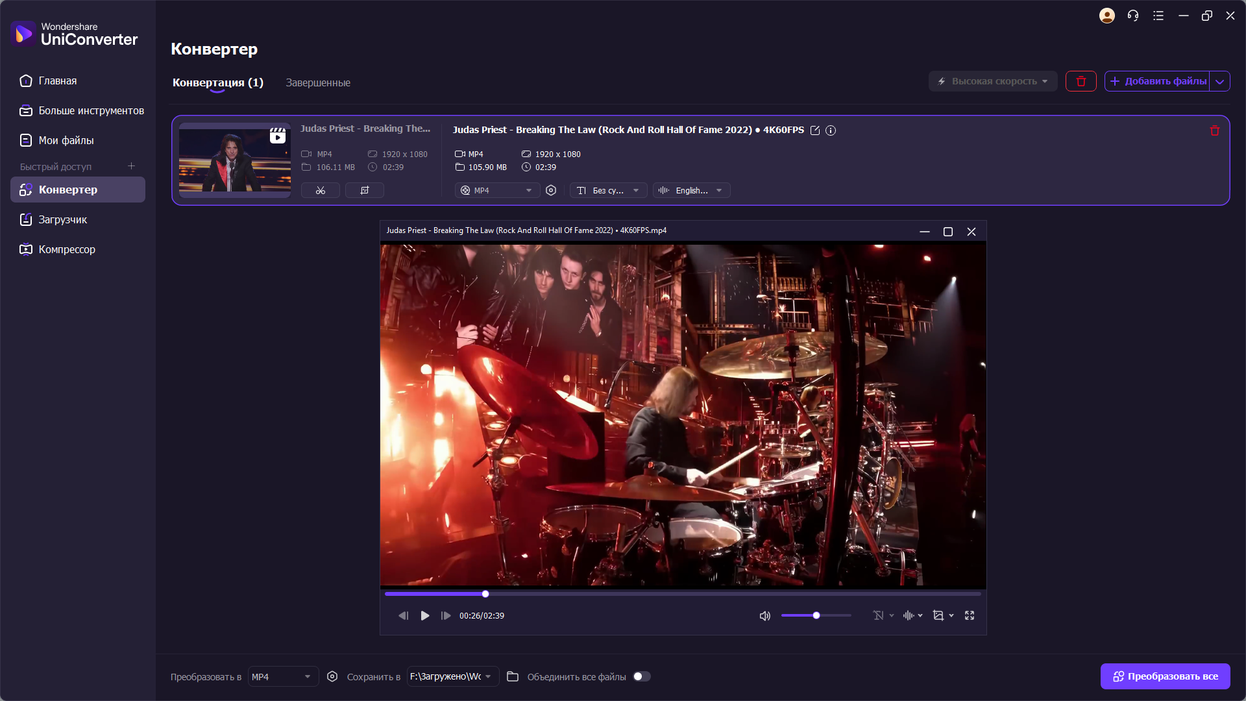This screenshot has width=1246, height=701.
Task: Add a quick access item with the plus
Action: point(132,166)
